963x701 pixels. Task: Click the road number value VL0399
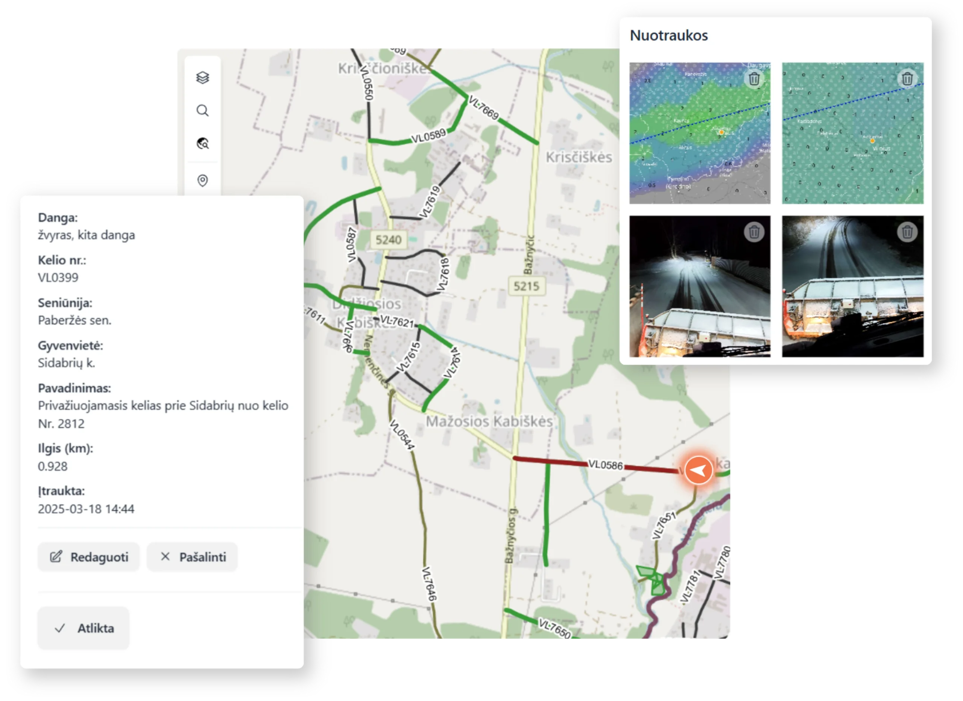pos(58,277)
